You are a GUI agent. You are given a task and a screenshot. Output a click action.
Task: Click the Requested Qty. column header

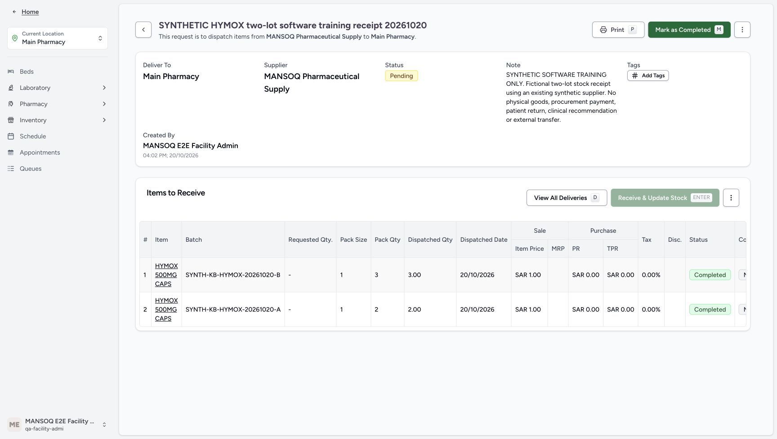[x=310, y=239]
